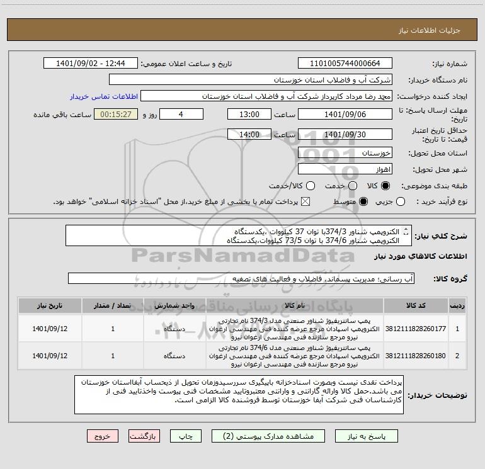Click the buyer notes text area

click(239, 395)
